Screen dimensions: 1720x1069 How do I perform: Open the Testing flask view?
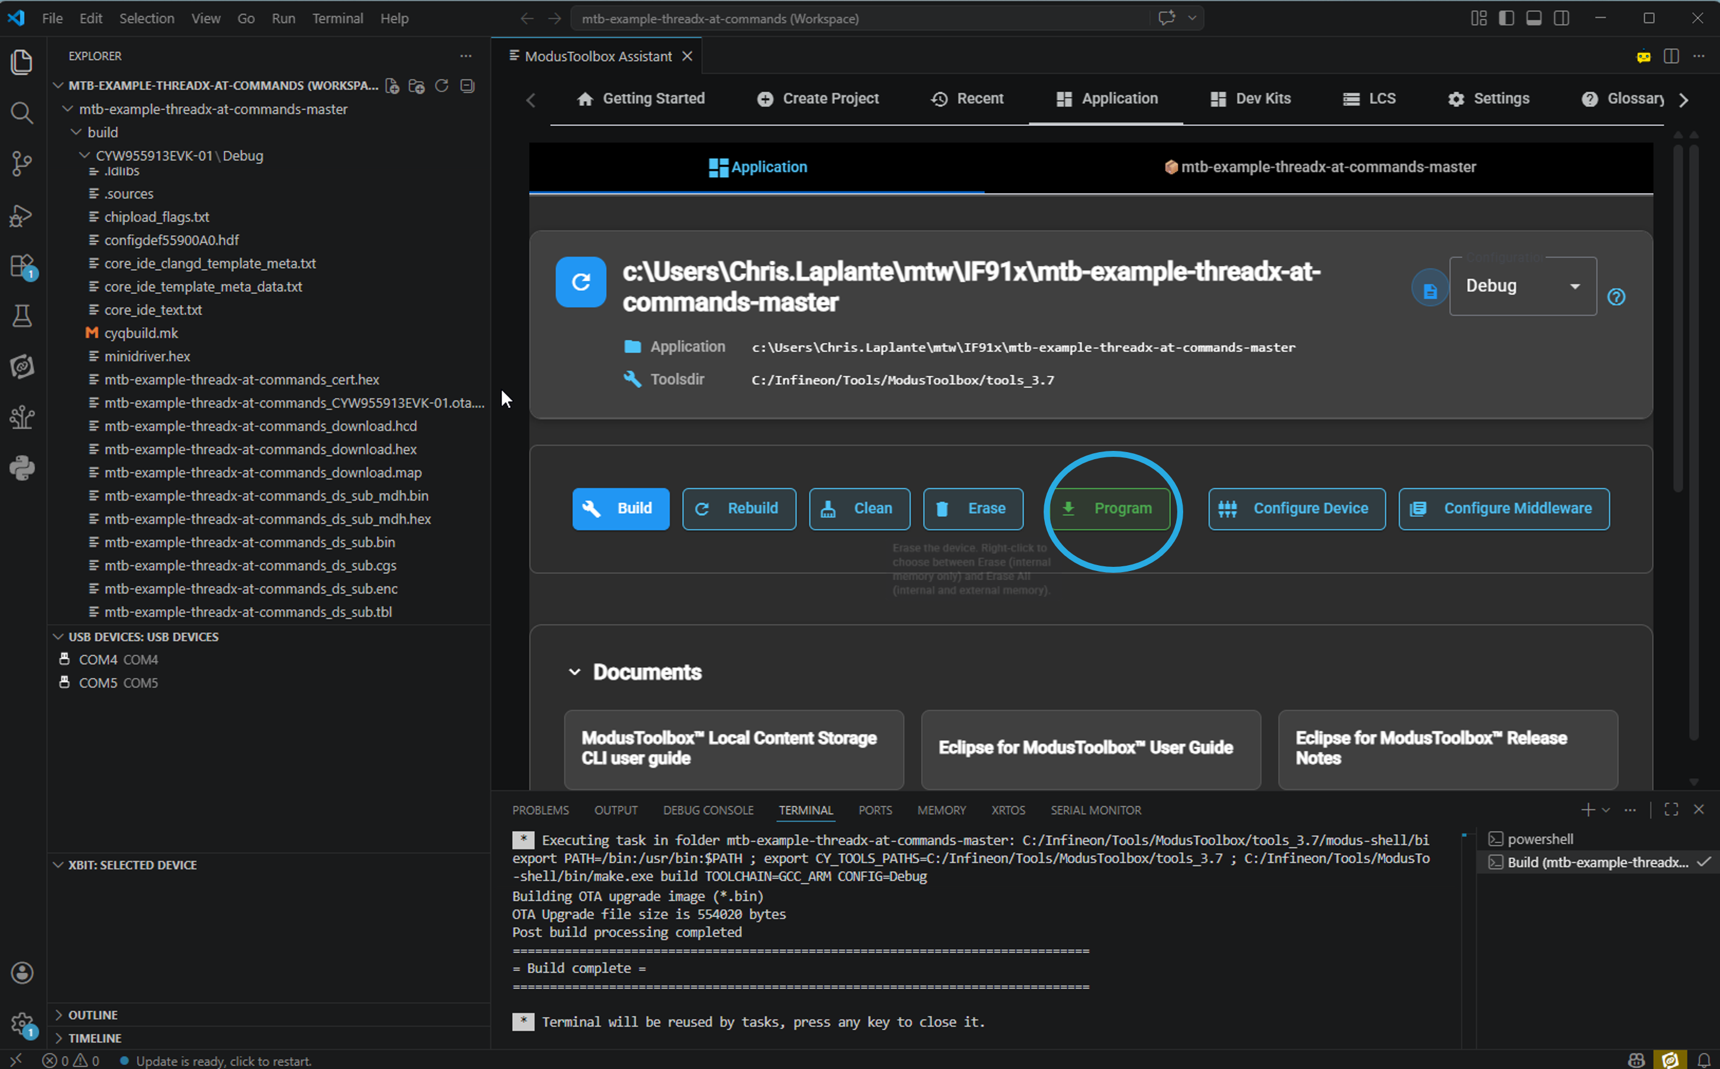22,316
